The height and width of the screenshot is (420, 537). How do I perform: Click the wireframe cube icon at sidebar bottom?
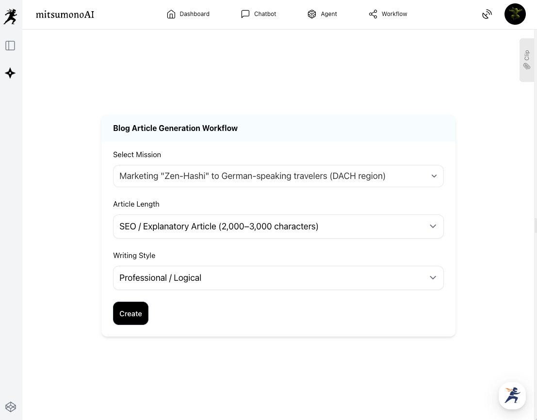pos(11,406)
